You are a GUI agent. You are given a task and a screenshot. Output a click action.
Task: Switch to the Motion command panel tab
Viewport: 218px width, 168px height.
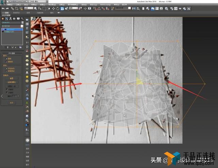click(x=14, y=19)
